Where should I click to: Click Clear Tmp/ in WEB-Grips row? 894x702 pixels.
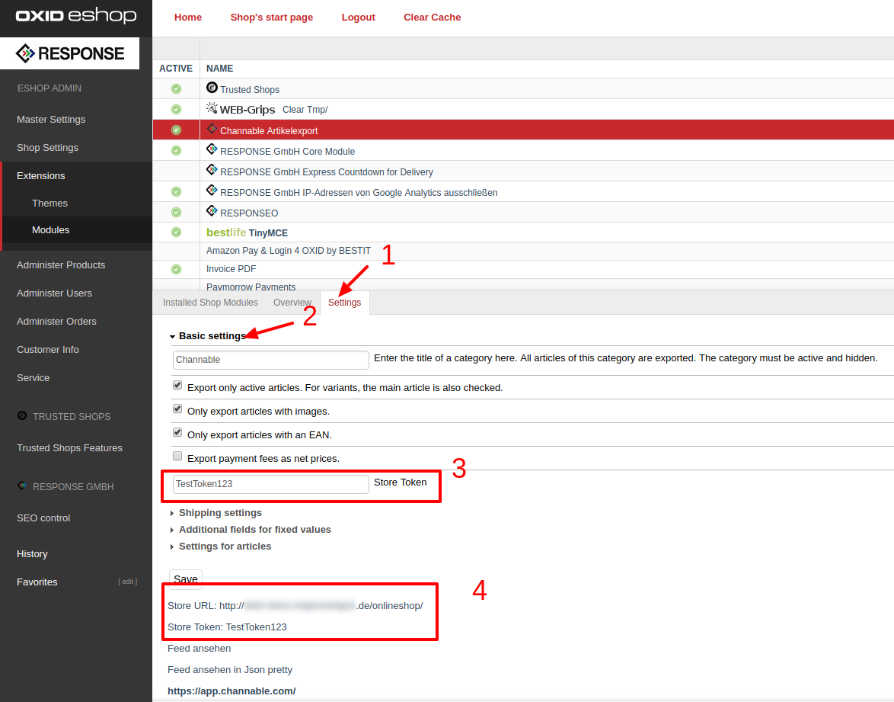[305, 110]
